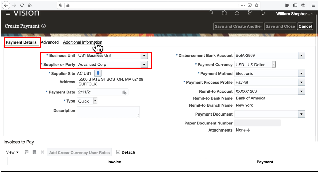Open the Business Unit dropdown

pyautogui.click(x=144, y=55)
